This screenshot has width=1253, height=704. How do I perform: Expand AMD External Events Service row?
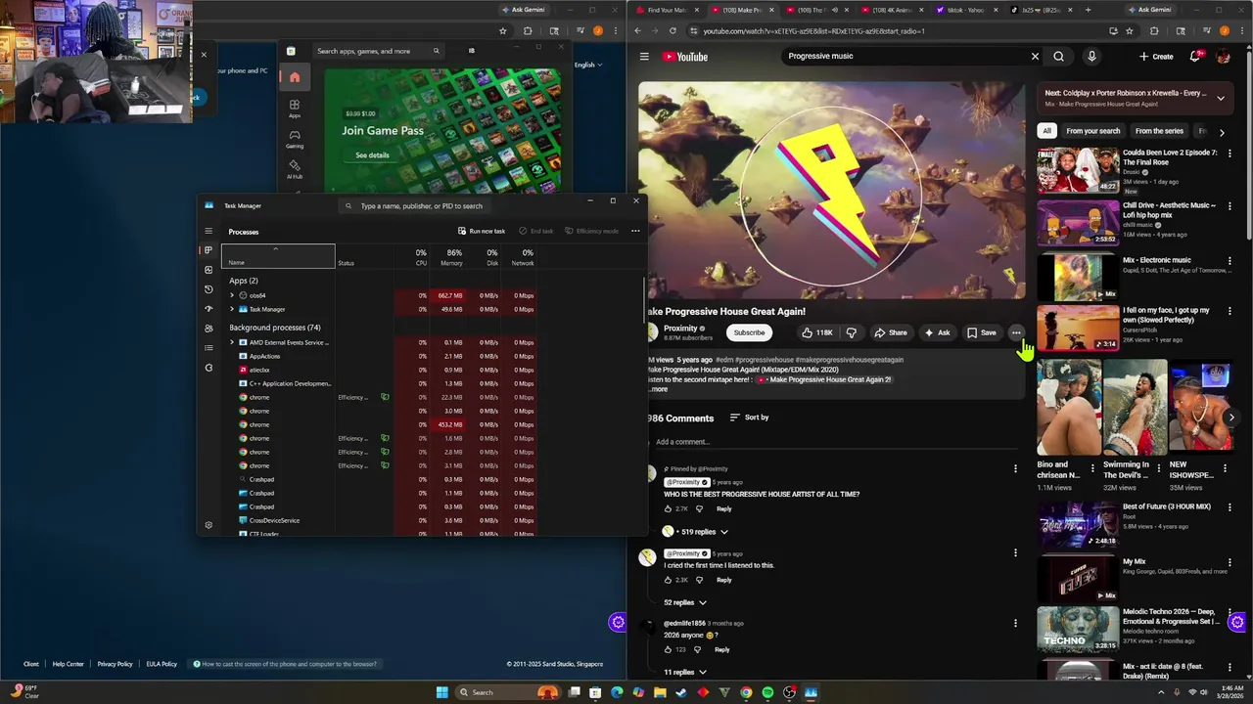[x=232, y=342]
